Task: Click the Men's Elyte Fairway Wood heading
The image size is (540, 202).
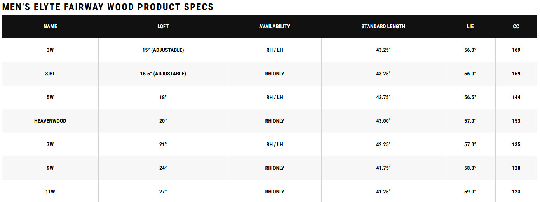Action: [x=108, y=7]
